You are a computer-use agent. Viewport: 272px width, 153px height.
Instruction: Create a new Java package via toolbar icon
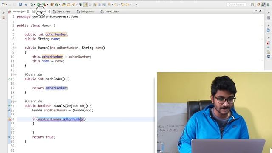(52, 5)
